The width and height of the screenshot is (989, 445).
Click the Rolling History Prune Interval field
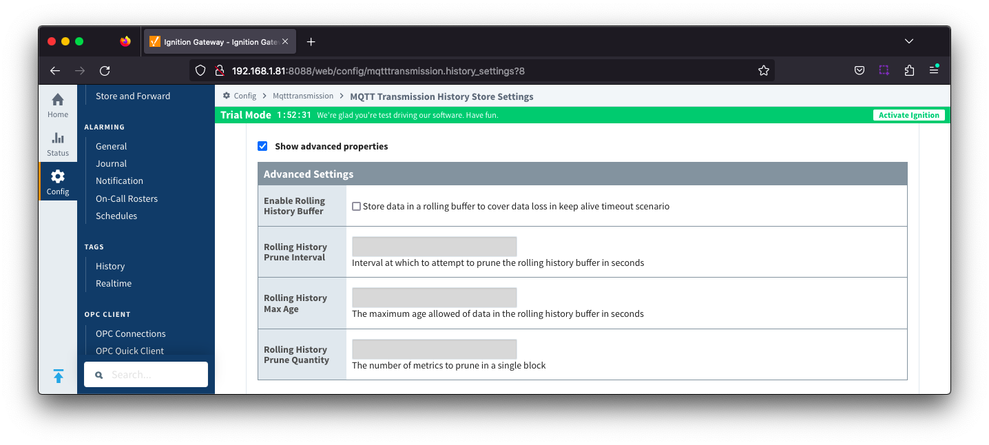(x=434, y=247)
